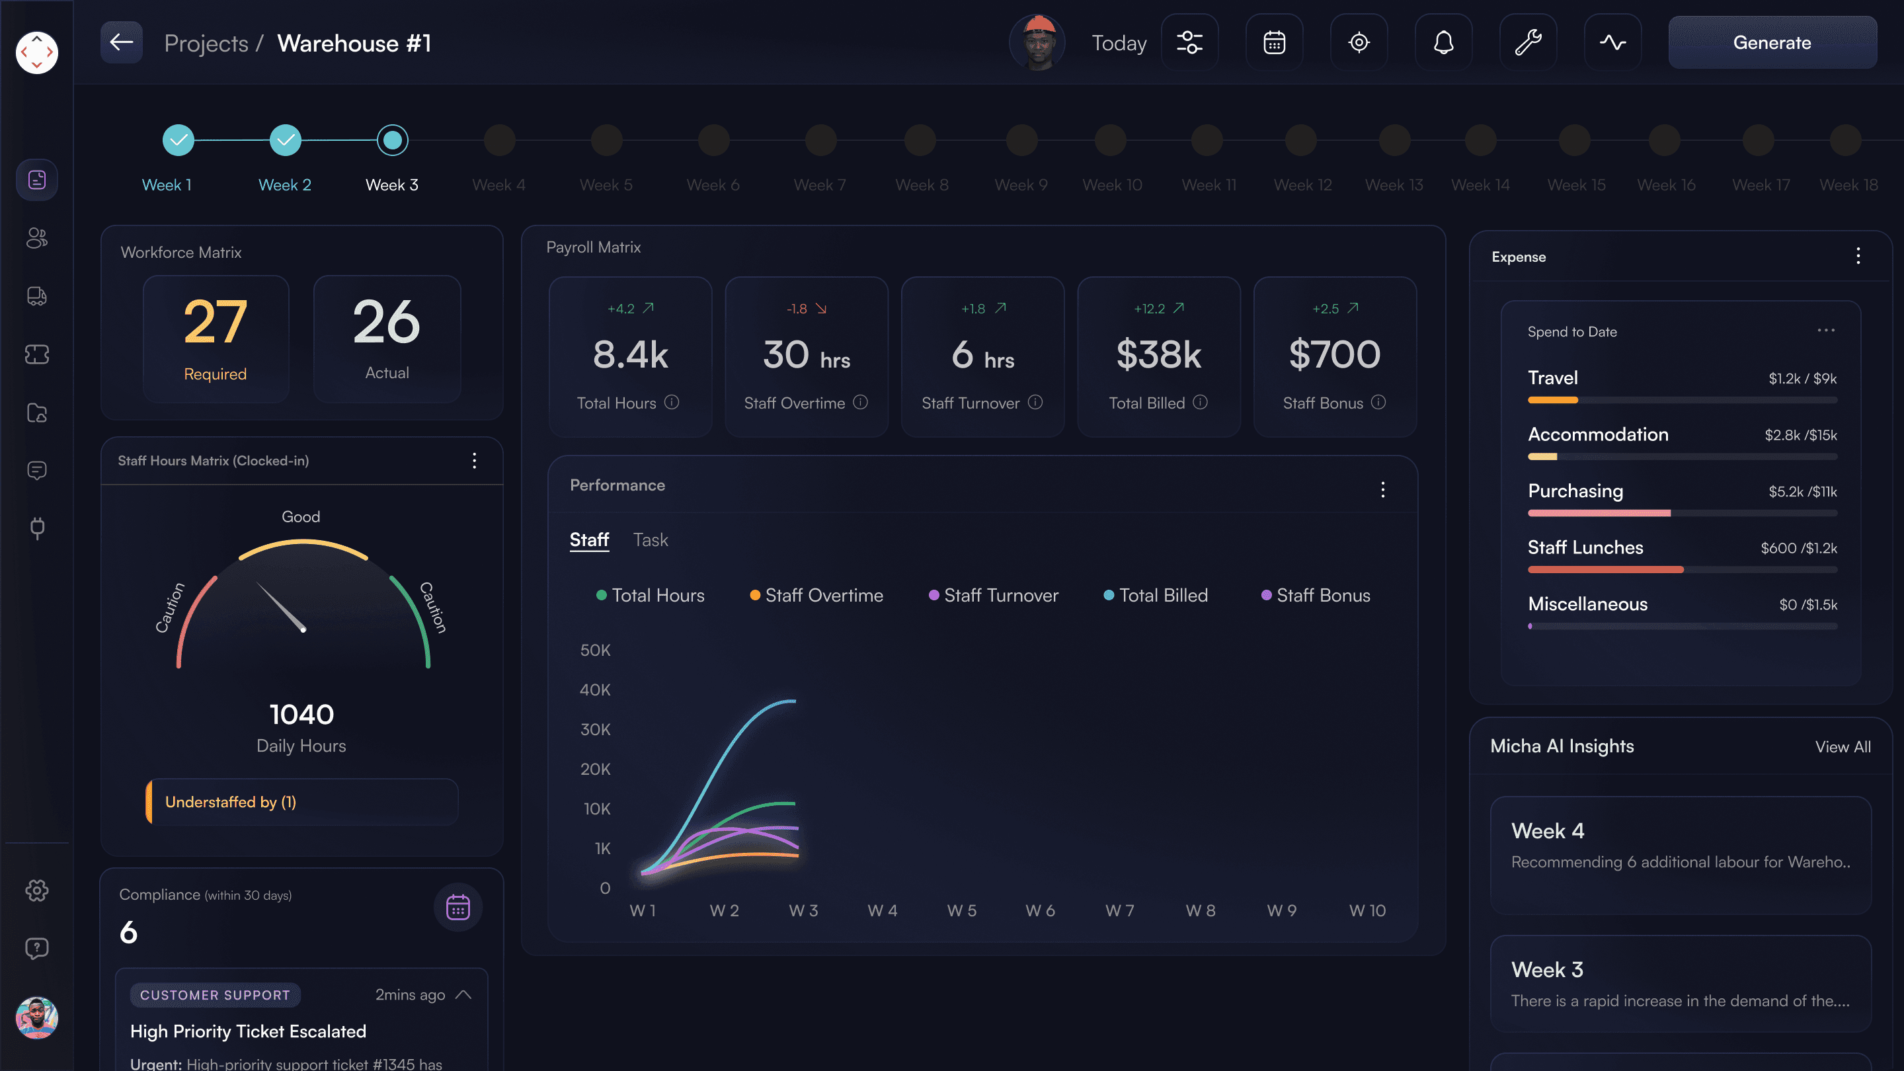1904x1071 pixels.
Task: Select the Week 2 step marker
Action: (x=286, y=139)
